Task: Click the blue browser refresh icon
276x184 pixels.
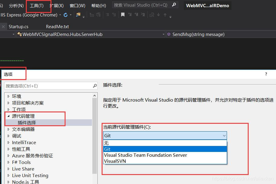Action: click(66, 15)
